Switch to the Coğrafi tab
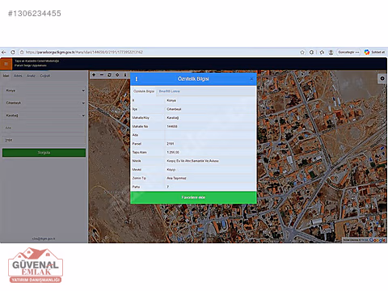The image size is (388, 291). 45,76
